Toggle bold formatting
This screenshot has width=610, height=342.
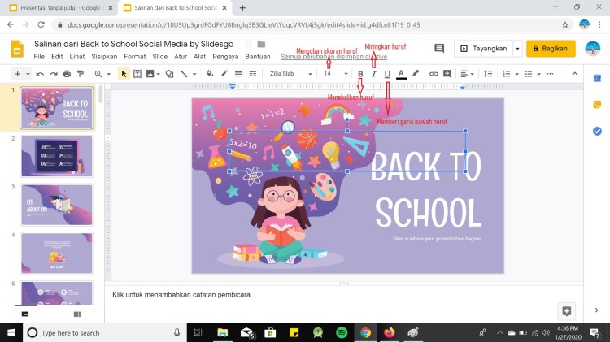pos(360,74)
